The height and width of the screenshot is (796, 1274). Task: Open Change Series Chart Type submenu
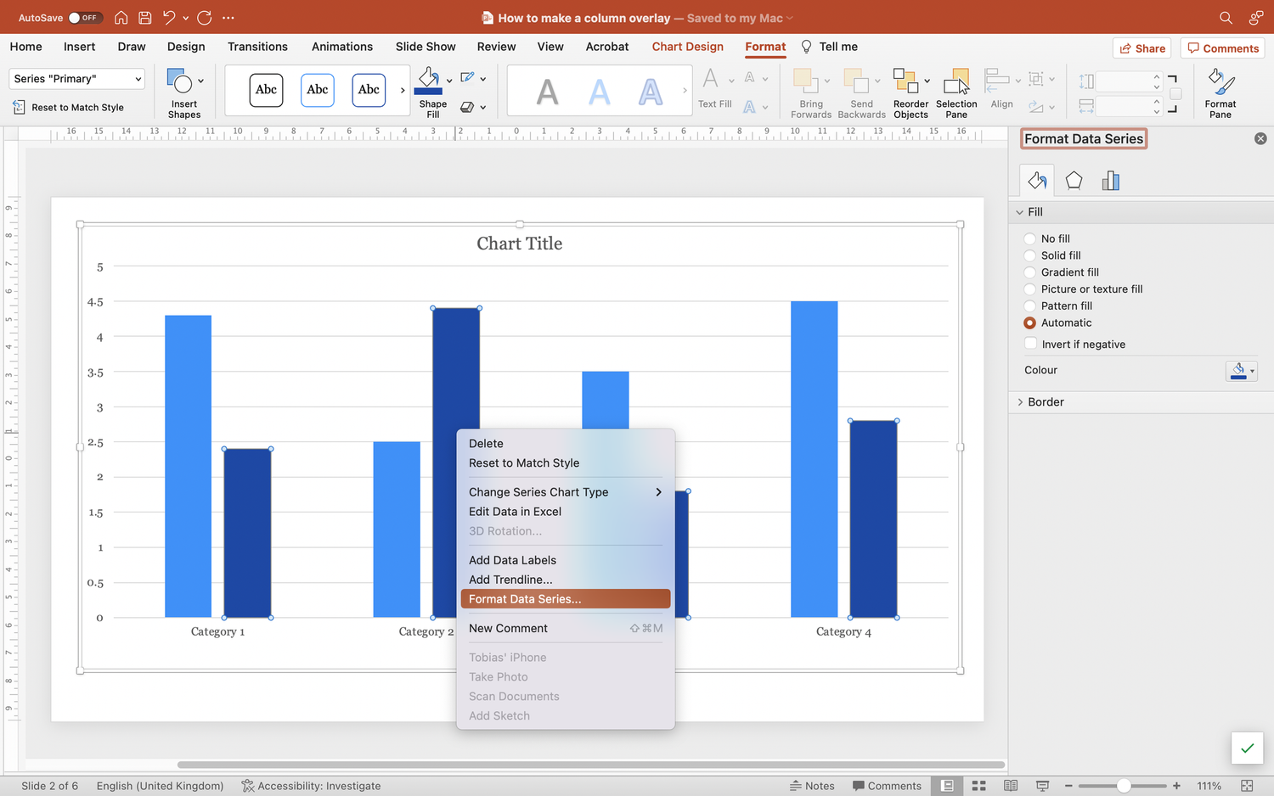pos(565,492)
